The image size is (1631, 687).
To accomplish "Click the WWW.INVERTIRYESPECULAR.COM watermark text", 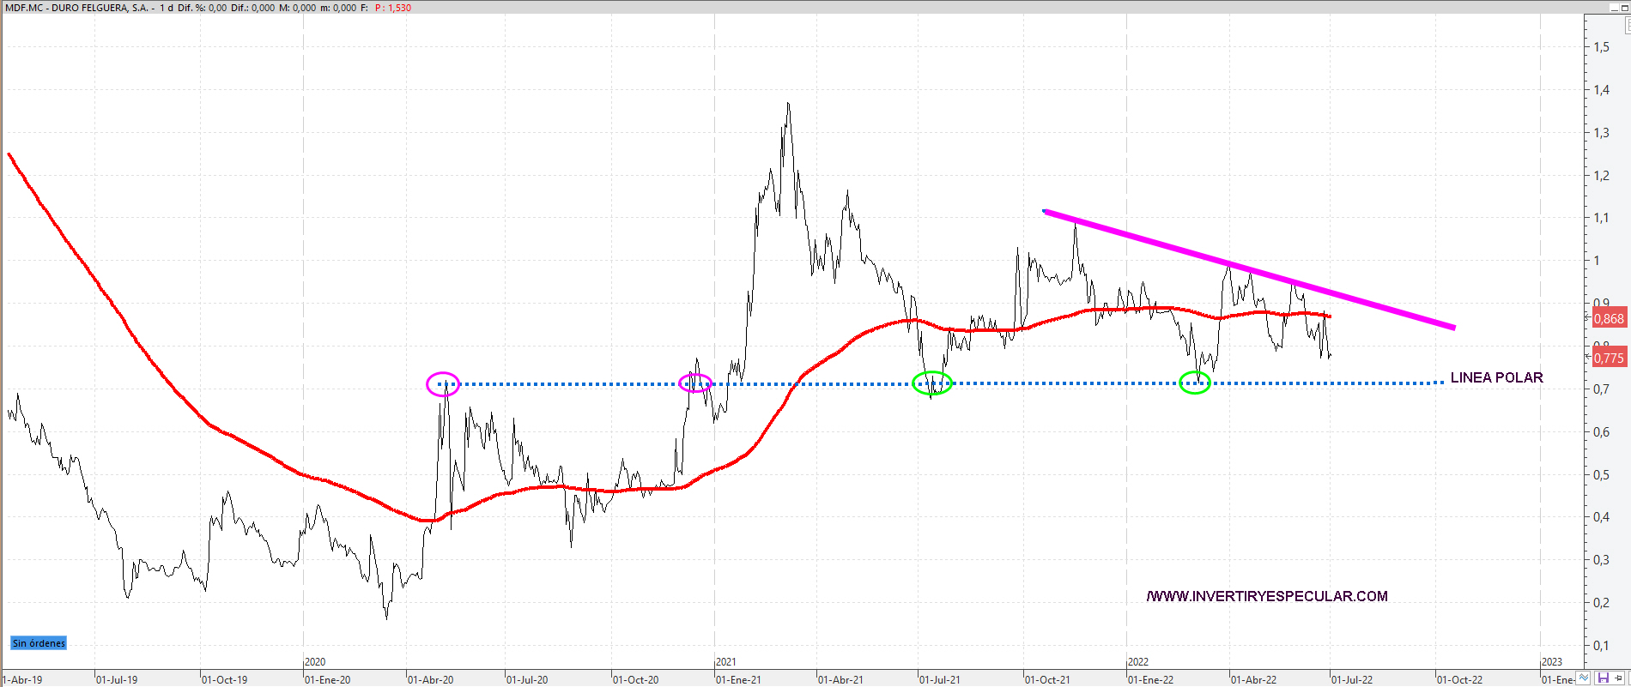I will click(x=1267, y=596).
